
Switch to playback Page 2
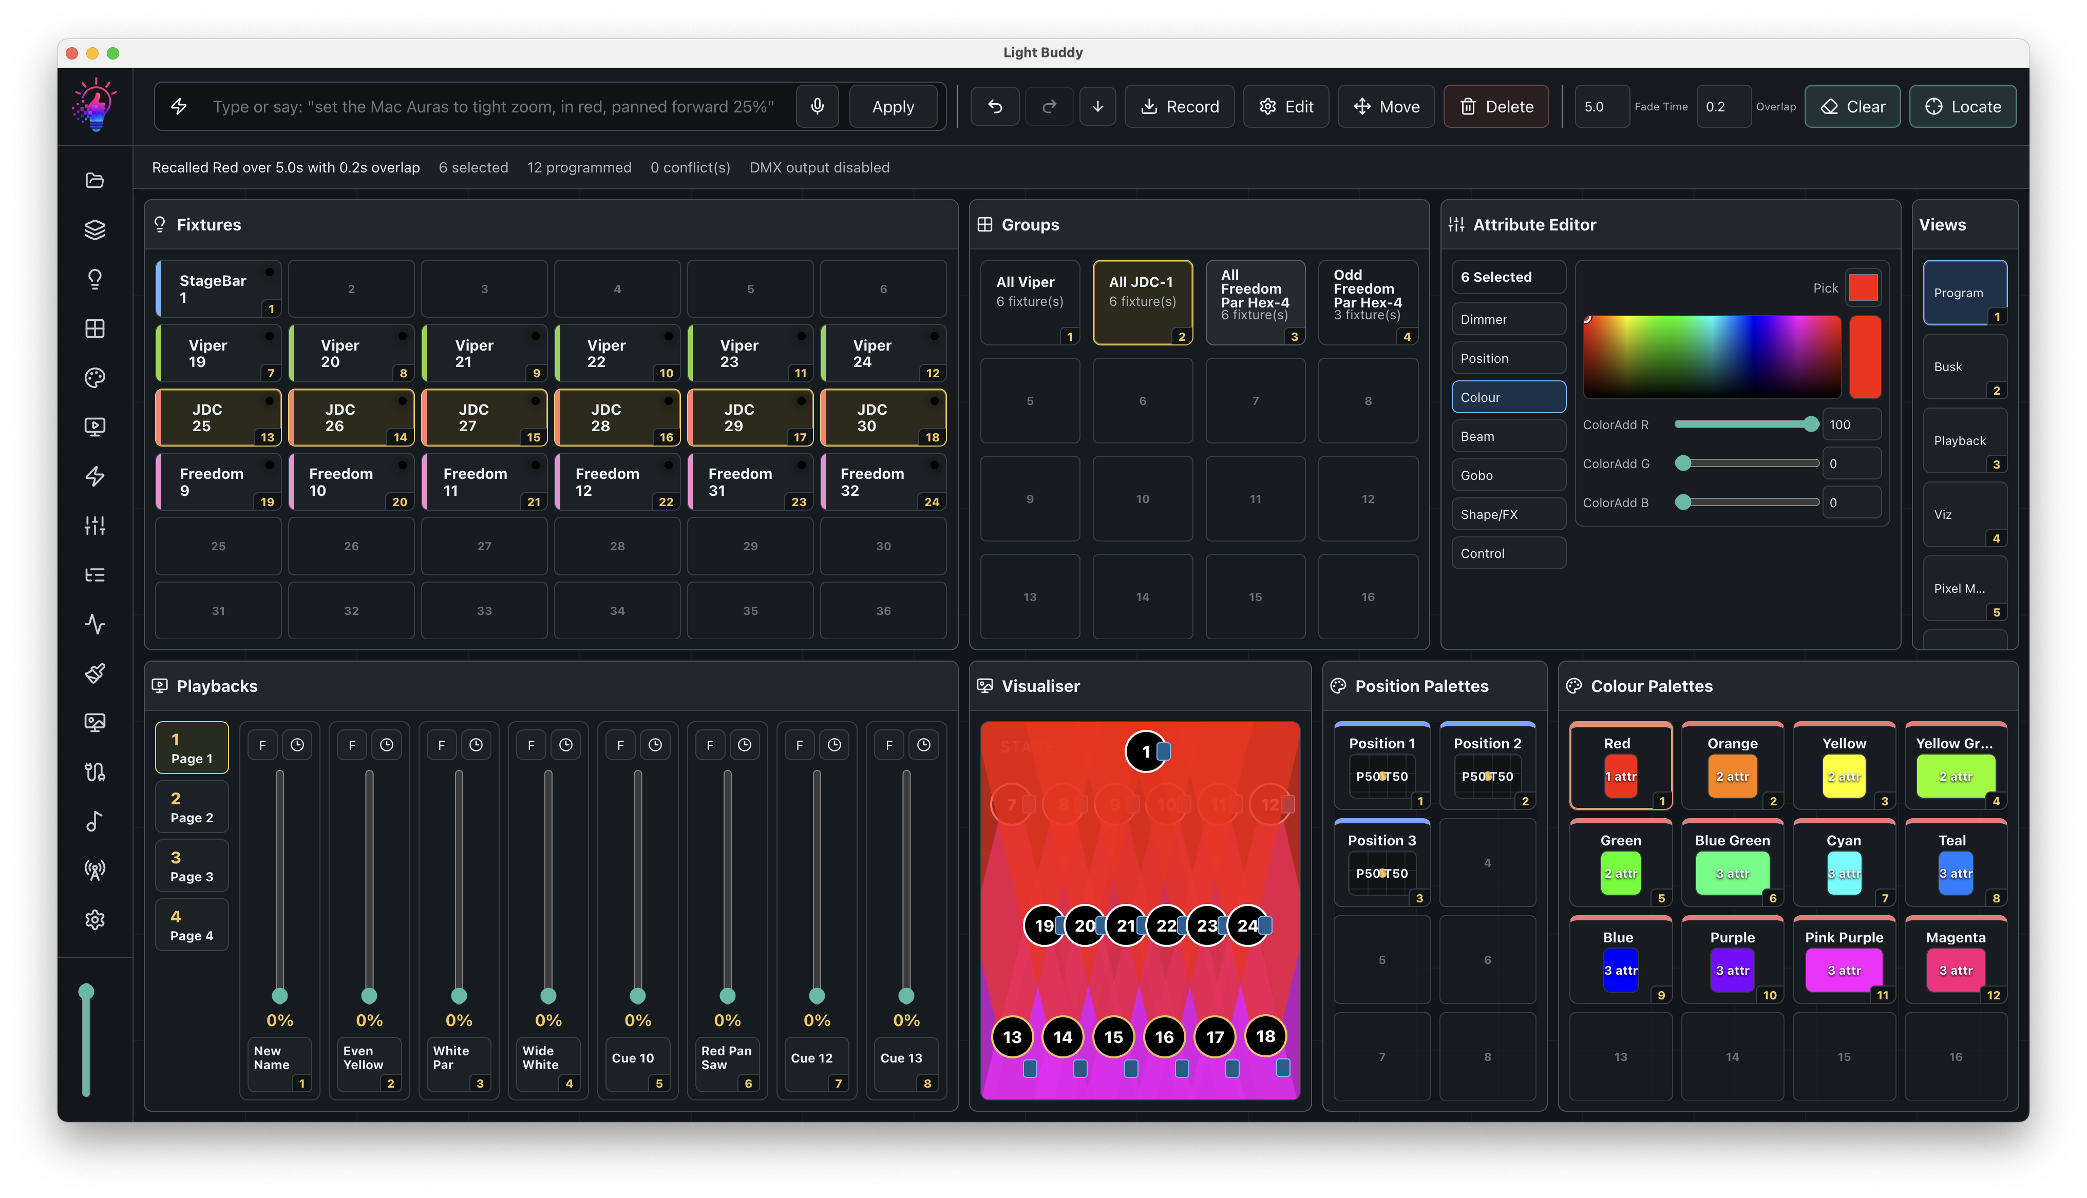(192, 806)
